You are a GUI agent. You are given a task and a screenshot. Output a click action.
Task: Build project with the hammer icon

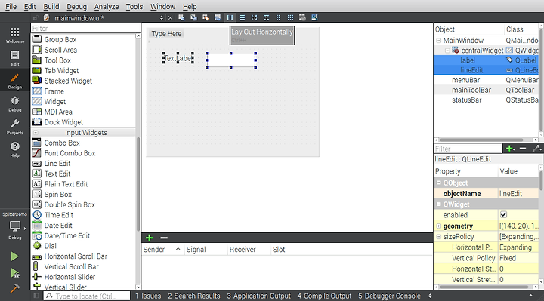[14, 288]
